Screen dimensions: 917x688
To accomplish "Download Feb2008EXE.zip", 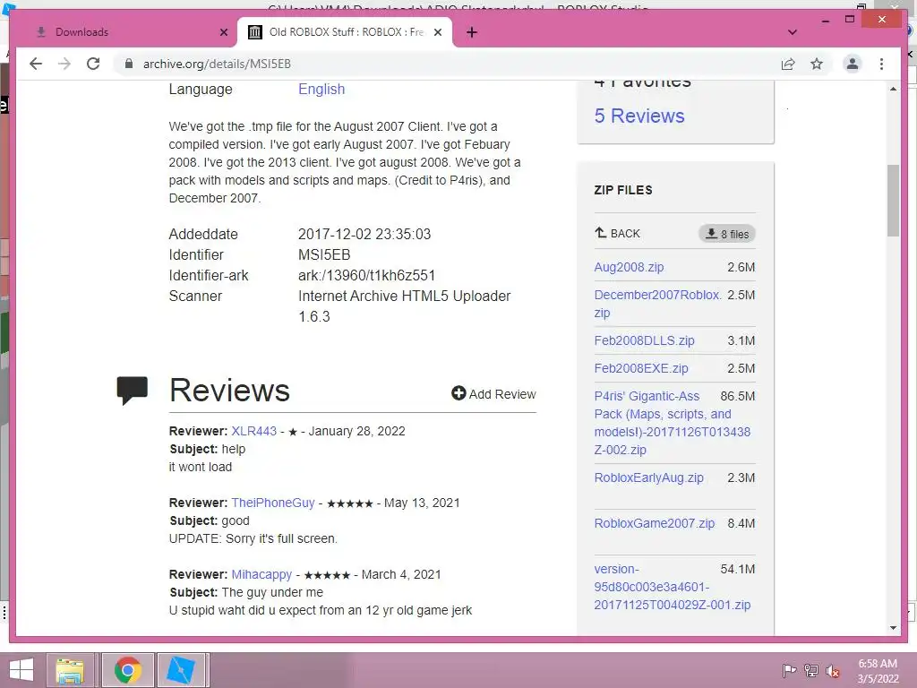I will pos(641,368).
